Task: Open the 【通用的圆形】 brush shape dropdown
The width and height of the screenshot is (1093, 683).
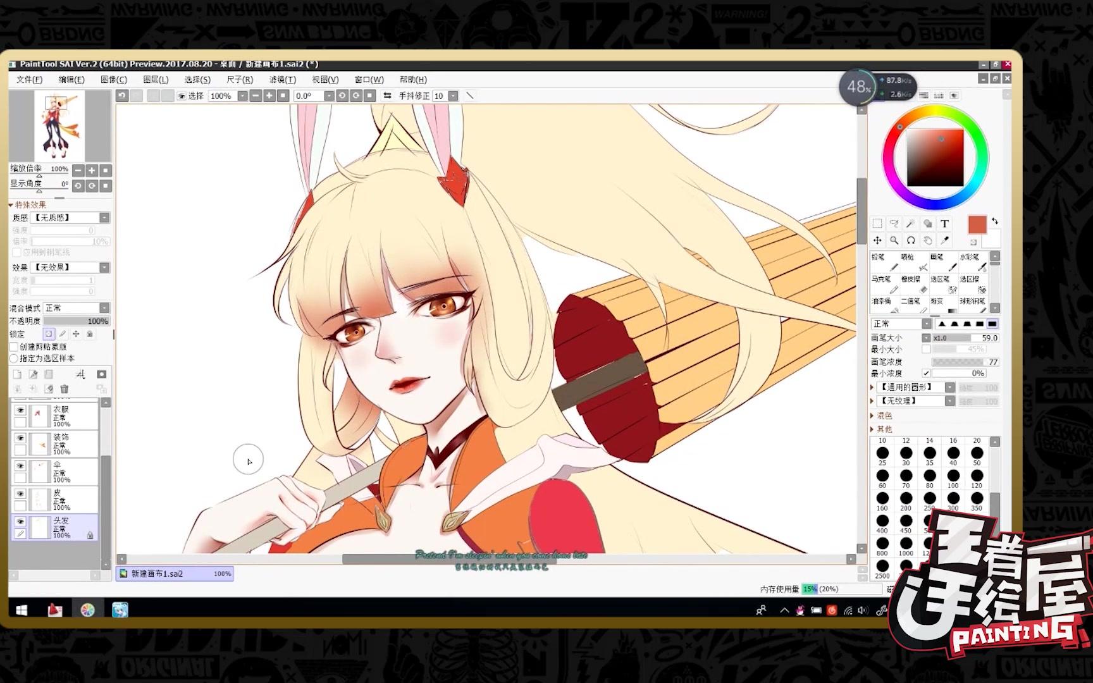Action: point(950,387)
